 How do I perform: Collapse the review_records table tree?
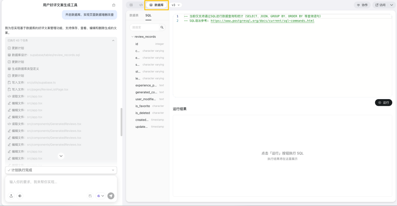(132, 37)
